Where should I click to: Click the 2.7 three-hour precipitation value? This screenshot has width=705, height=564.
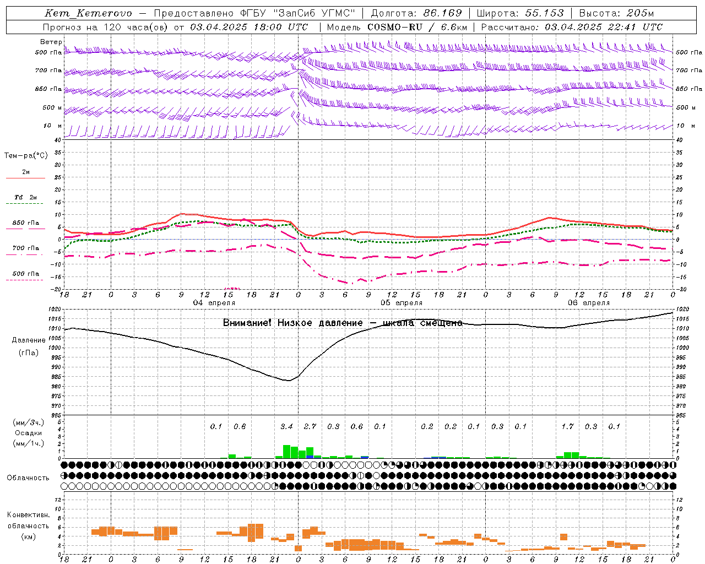(x=310, y=426)
